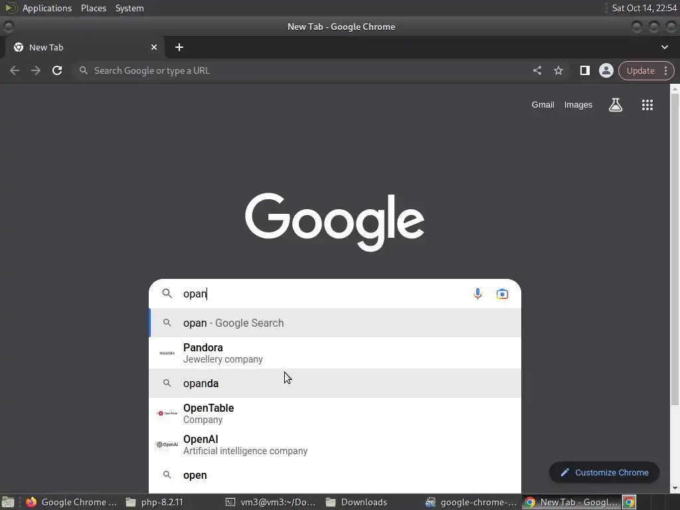Image resolution: width=680 pixels, height=510 pixels.
Task: Open the Gmail link
Action: (x=543, y=104)
